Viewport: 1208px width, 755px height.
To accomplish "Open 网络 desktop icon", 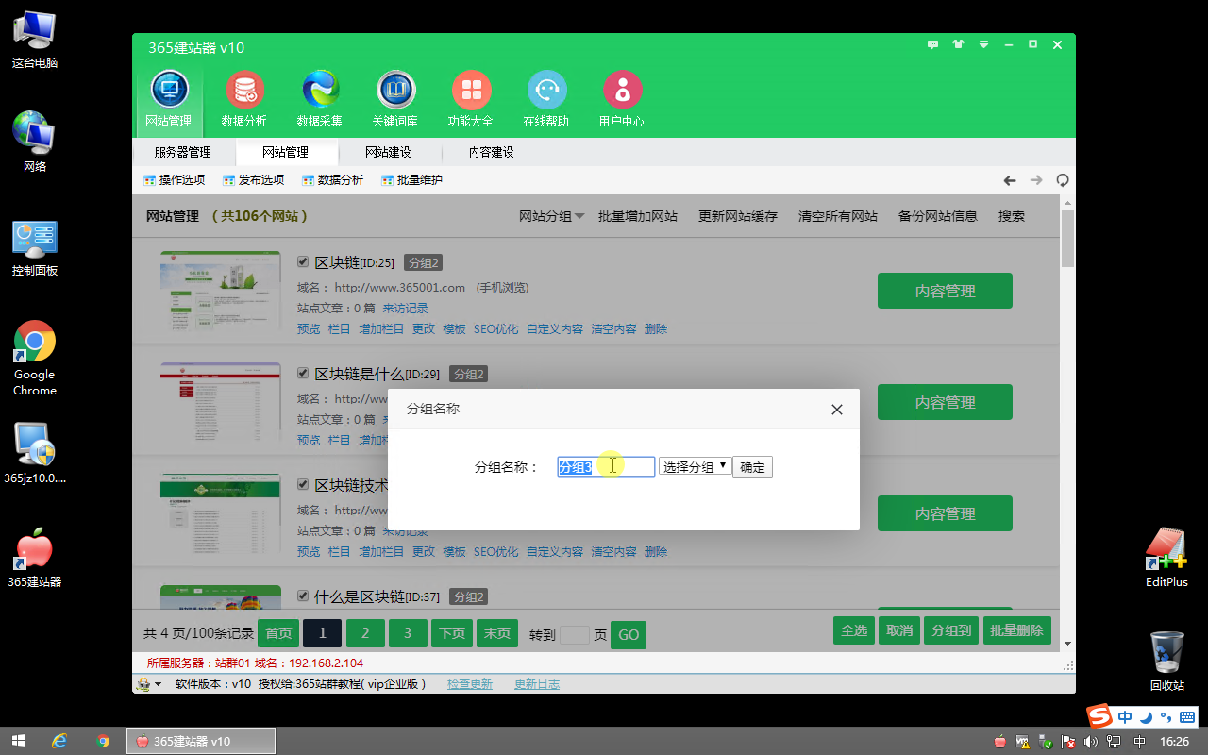I will [35, 143].
